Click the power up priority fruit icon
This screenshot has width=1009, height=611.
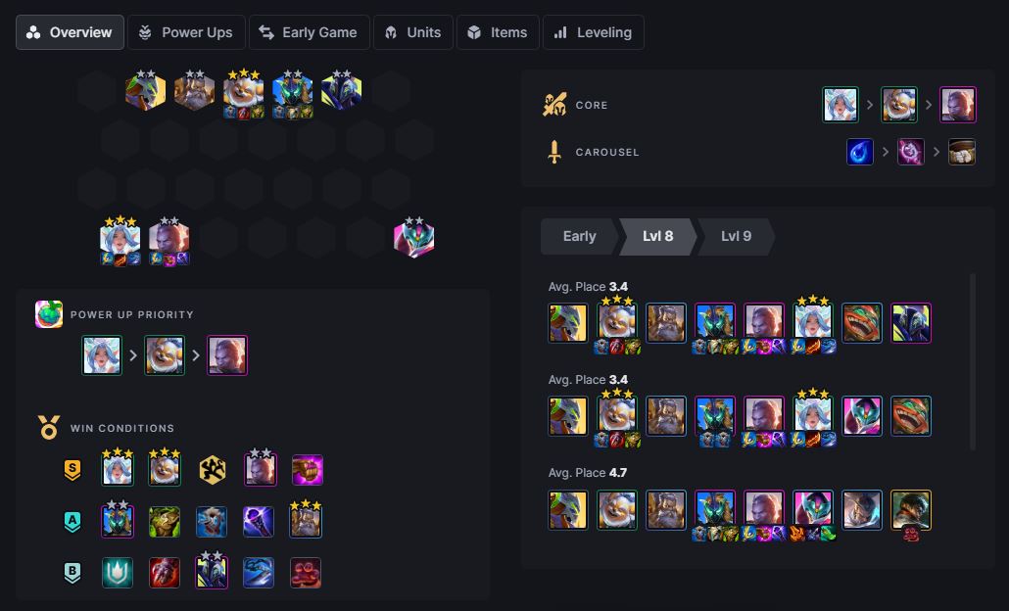pos(49,314)
